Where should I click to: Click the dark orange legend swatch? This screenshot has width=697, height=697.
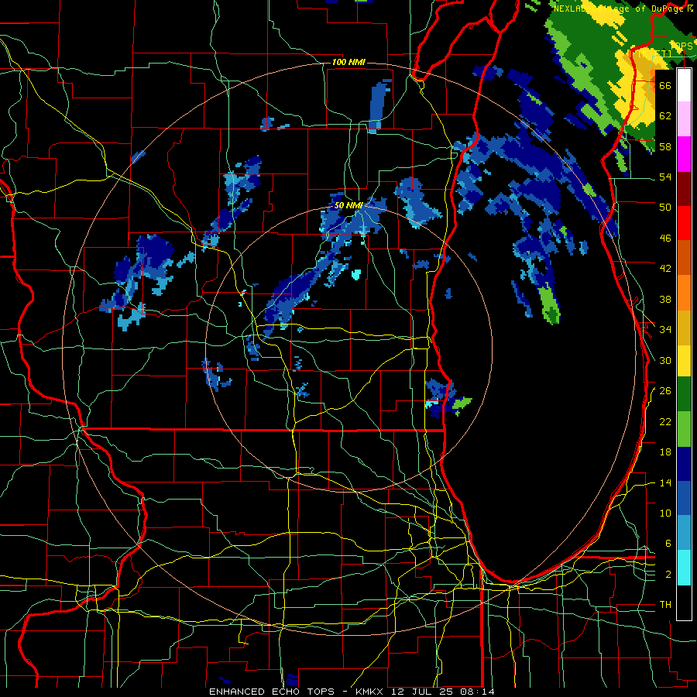[684, 258]
